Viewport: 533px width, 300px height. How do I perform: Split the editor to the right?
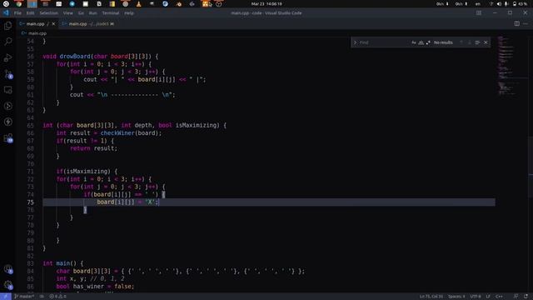tap(516, 24)
